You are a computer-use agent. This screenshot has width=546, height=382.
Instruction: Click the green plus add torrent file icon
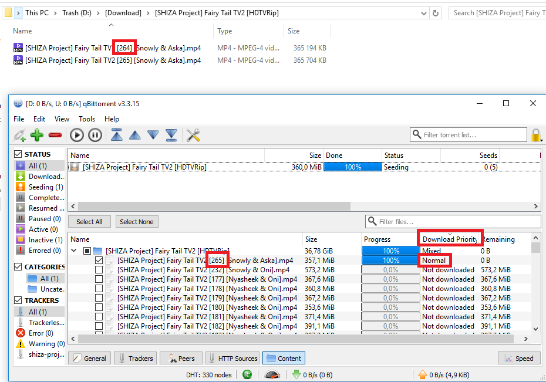(x=37, y=135)
